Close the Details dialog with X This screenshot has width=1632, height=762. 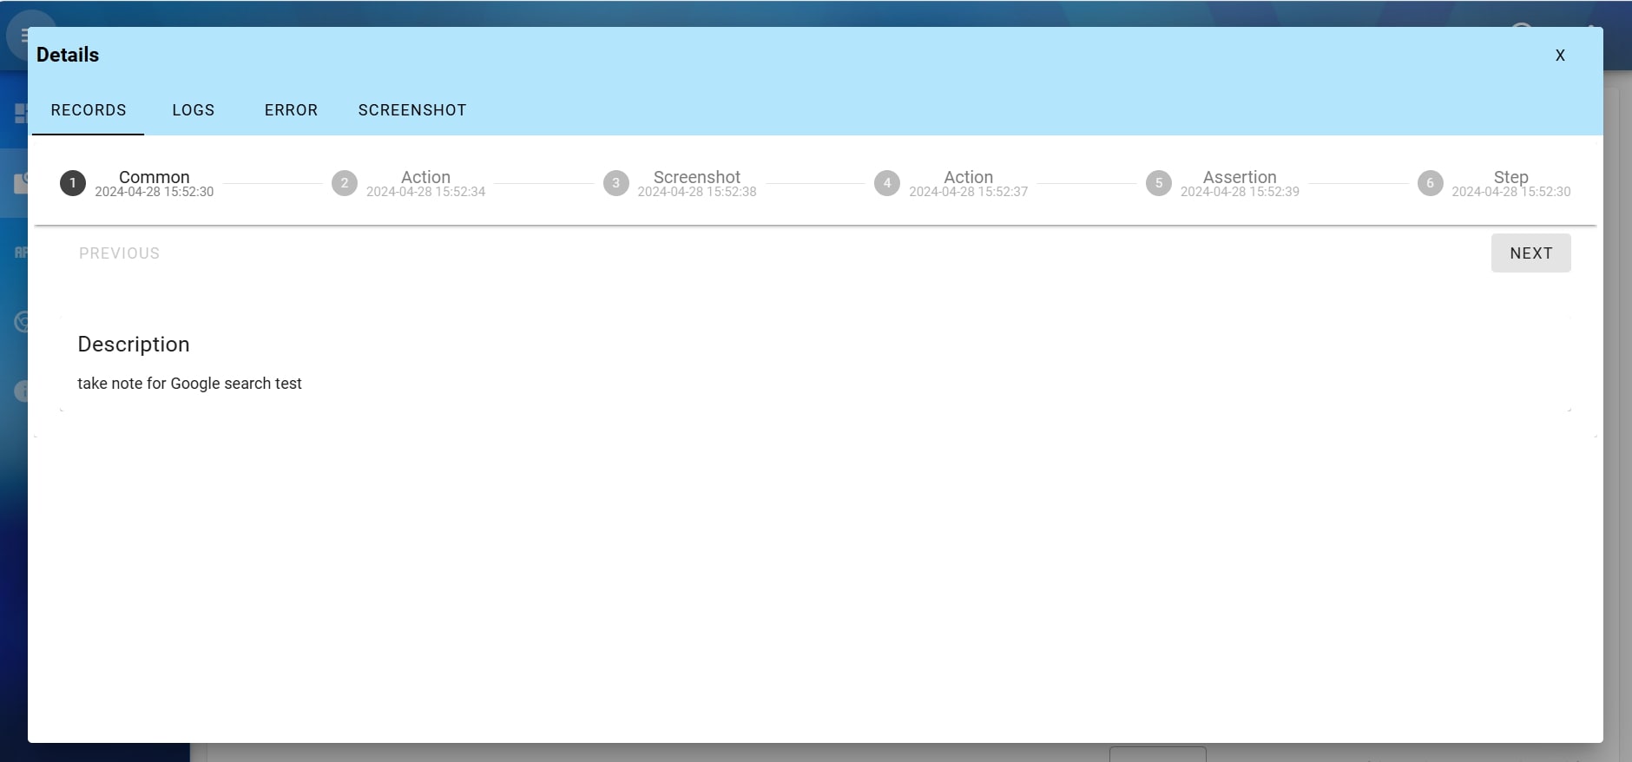click(1560, 56)
